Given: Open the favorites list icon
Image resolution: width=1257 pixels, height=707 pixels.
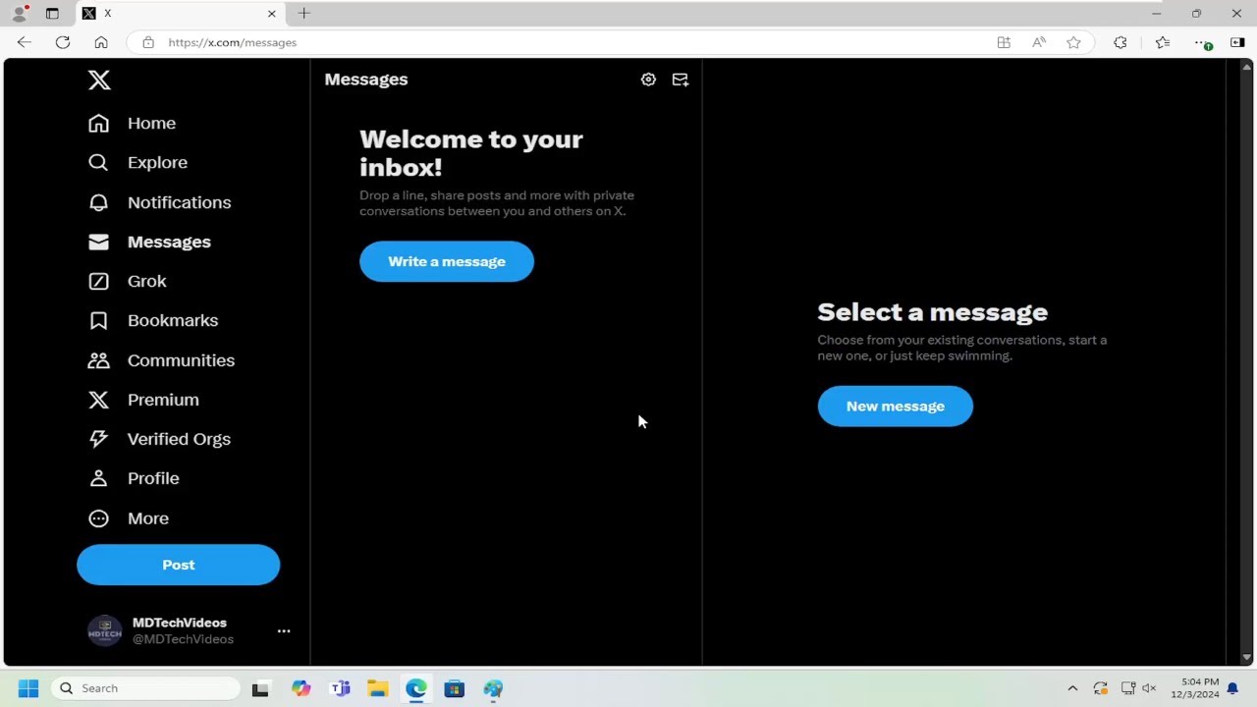Looking at the screenshot, I should pos(1163,42).
